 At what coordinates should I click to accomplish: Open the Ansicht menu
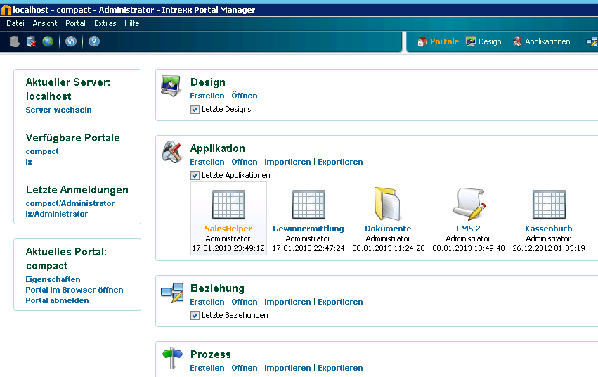(x=44, y=23)
